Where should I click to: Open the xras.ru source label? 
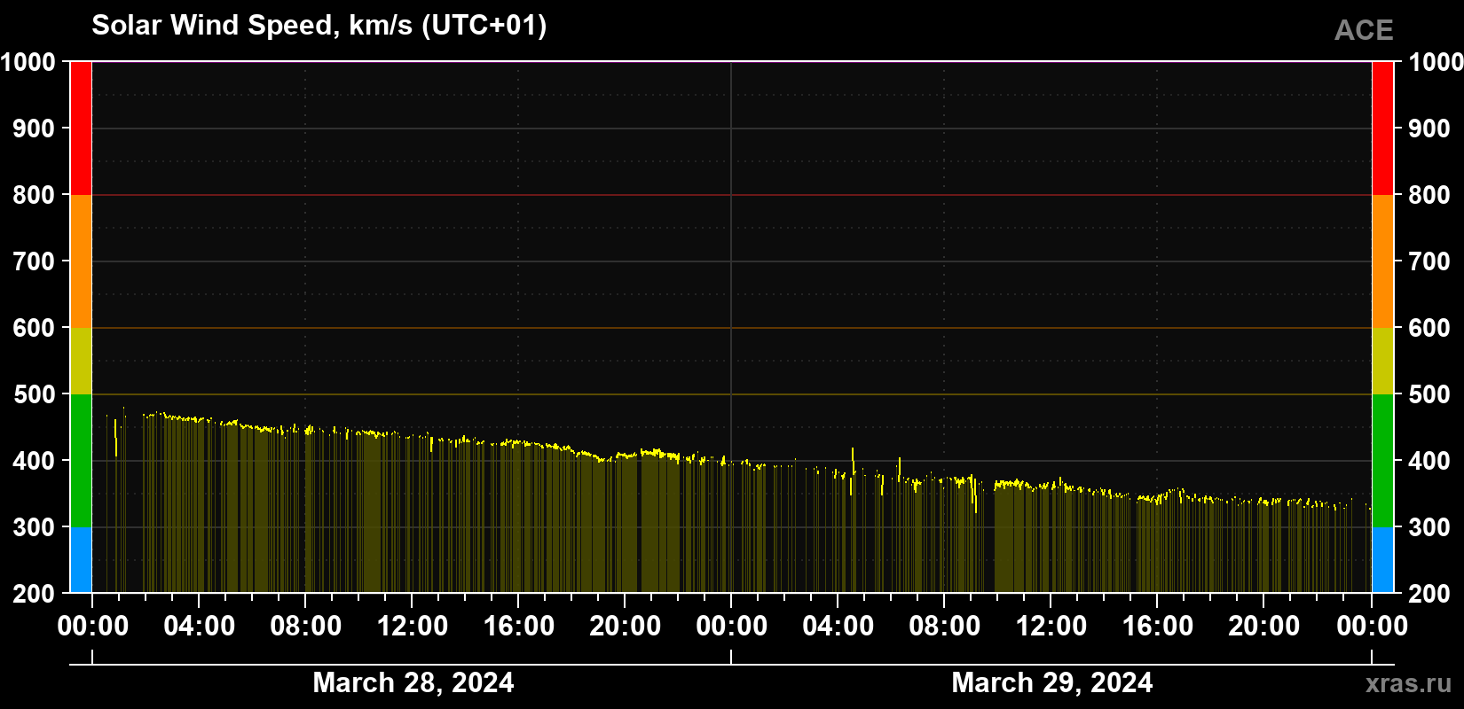pyautogui.click(x=1409, y=683)
